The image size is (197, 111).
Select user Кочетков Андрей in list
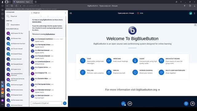[17, 85]
